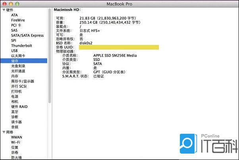Choose SATA/SATA Express in sidebar
Image resolution: width=239 pixels, height=160 pixels.
27,35
